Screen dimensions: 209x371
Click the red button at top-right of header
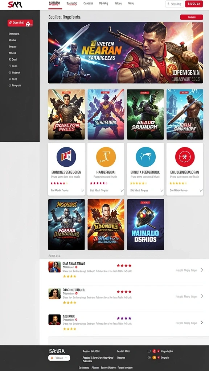(x=194, y=4)
